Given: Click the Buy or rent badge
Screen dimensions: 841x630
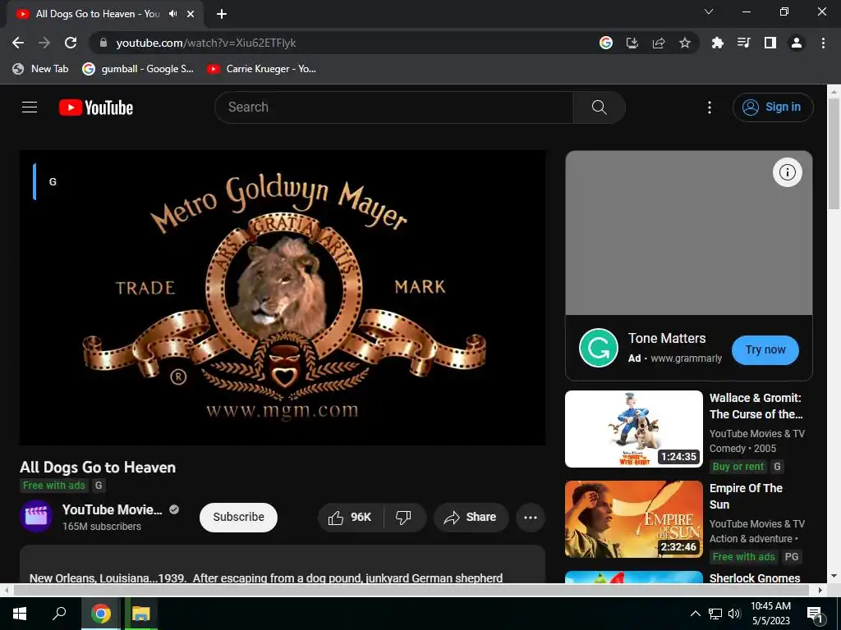Looking at the screenshot, I should coord(738,467).
